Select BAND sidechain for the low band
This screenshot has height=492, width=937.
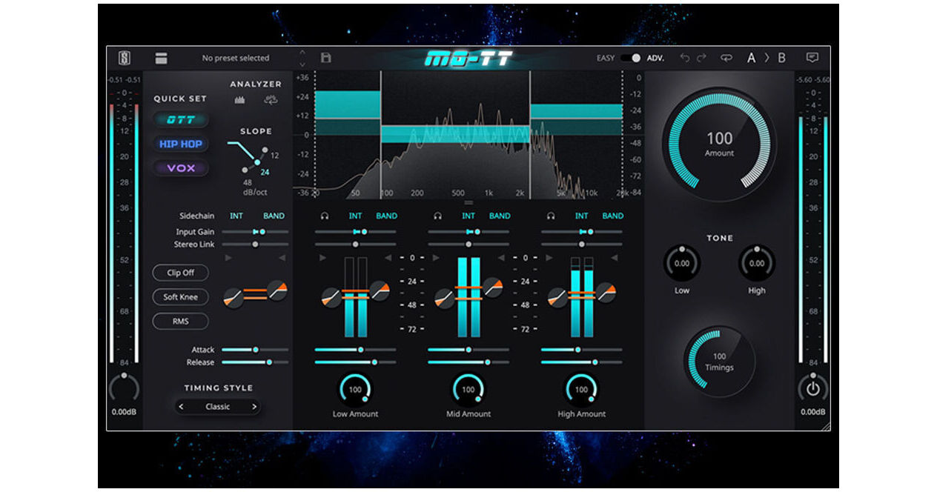[388, 216]
